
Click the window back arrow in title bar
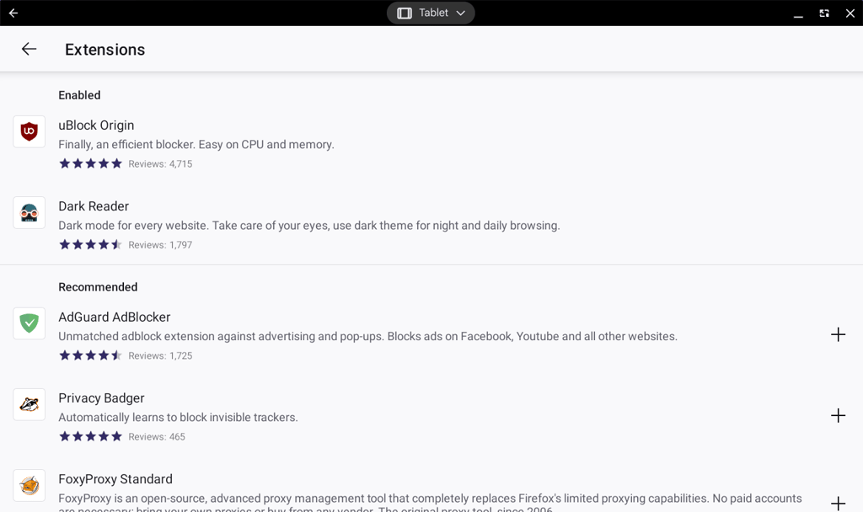pos(13,13)
